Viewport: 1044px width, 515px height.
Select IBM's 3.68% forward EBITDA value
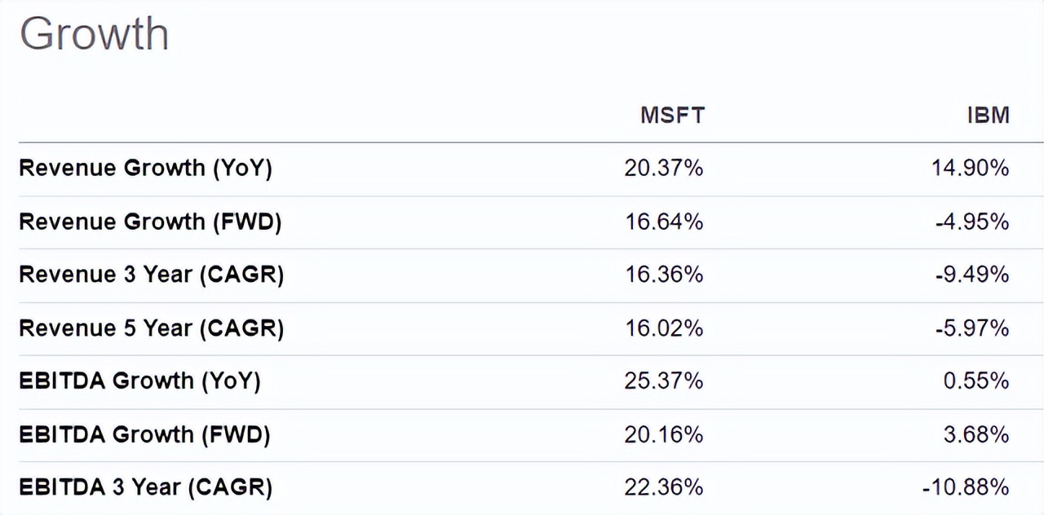[976, 434]
